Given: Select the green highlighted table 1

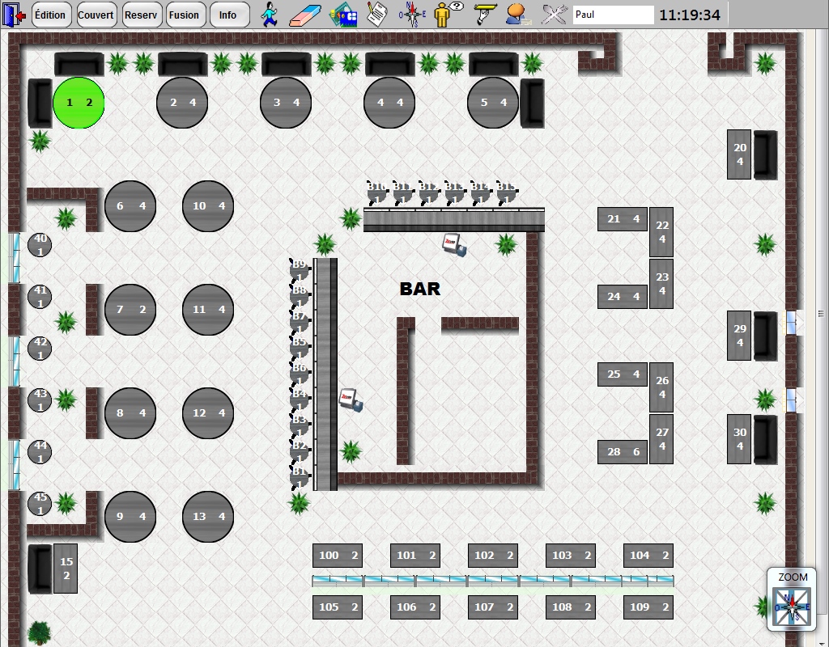Looking at the screenshot, I should click(x=79, y=103).
